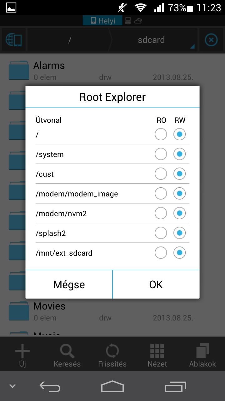The width and height of the screenshot is (225, 401).
Task: Set /modem/nvm2 to read-write RW
Action: (179, 213)
